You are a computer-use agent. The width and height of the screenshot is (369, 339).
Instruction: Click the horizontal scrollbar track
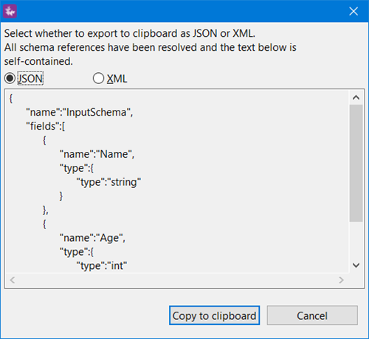pyautogui.click(x=176, y=280)
